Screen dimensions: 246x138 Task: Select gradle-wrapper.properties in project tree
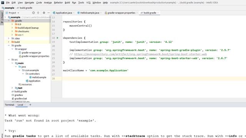(34, 56)
